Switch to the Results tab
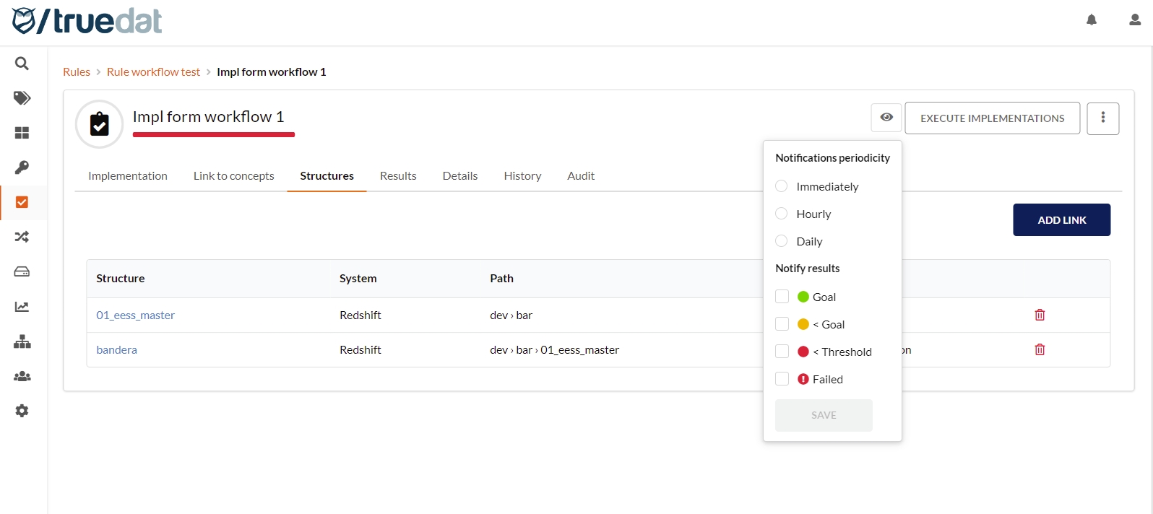Image resolution: width=1153 pixels, height=514 pixels. (398, 176)
